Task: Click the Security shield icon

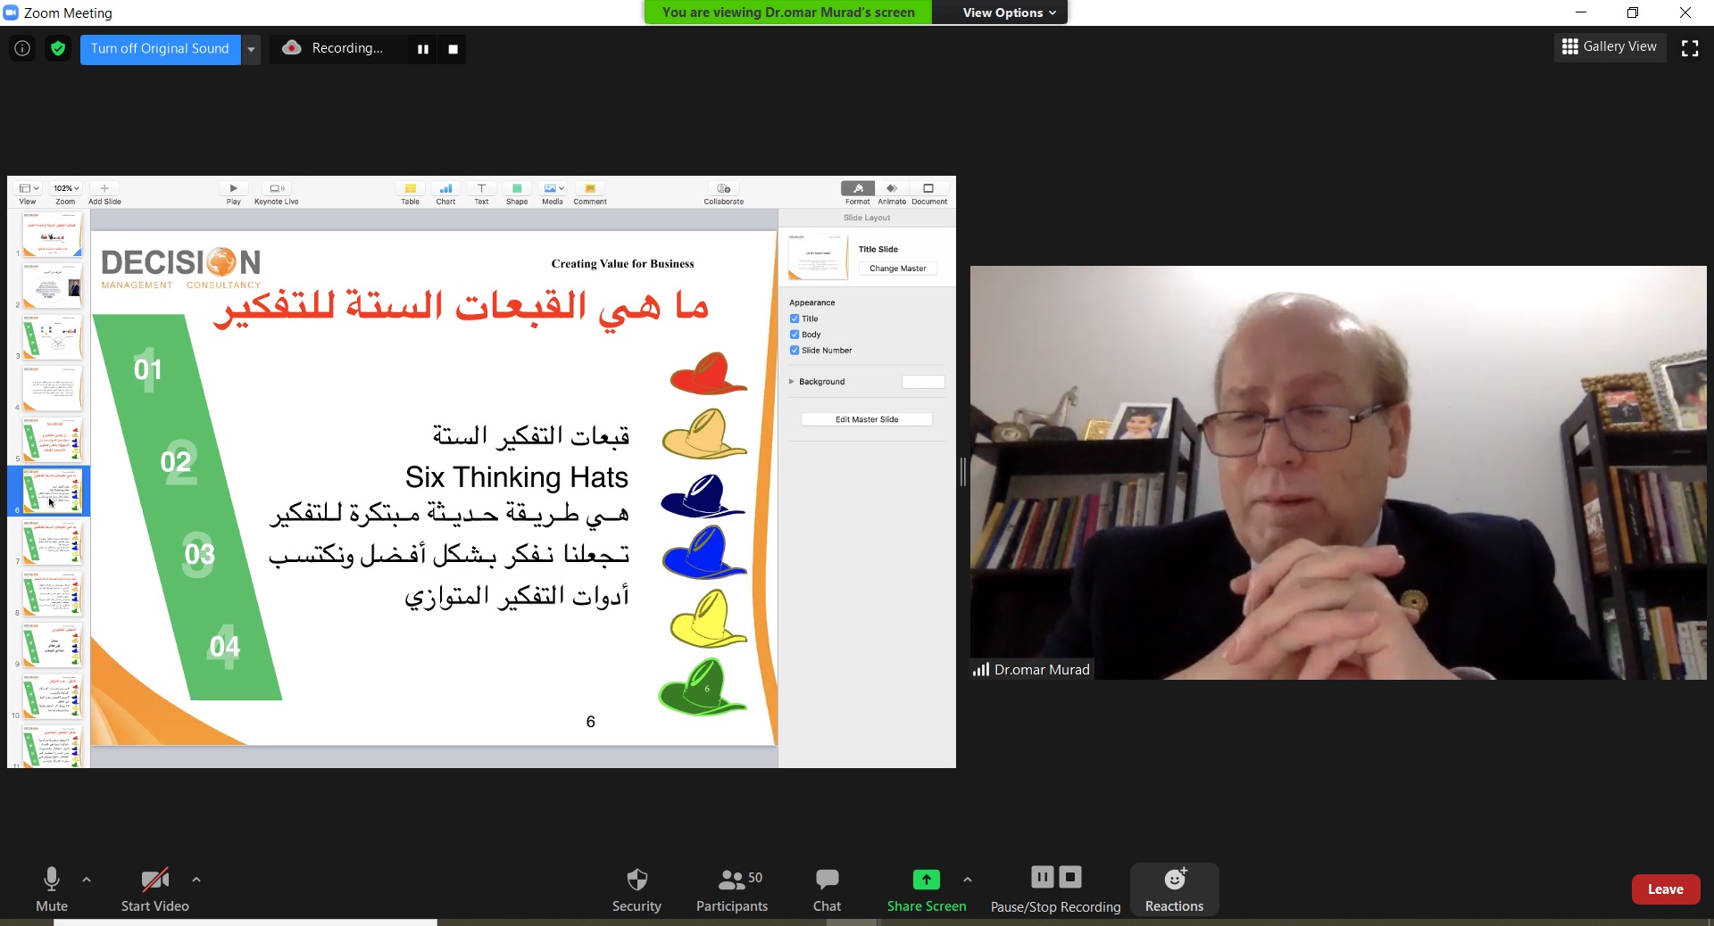Action: (x=637, y=880)
